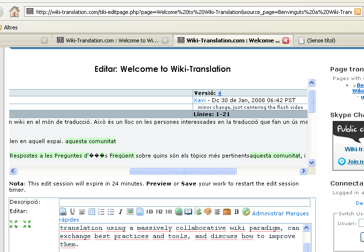Click the diff panel scroll down arrow

(311, 162)
